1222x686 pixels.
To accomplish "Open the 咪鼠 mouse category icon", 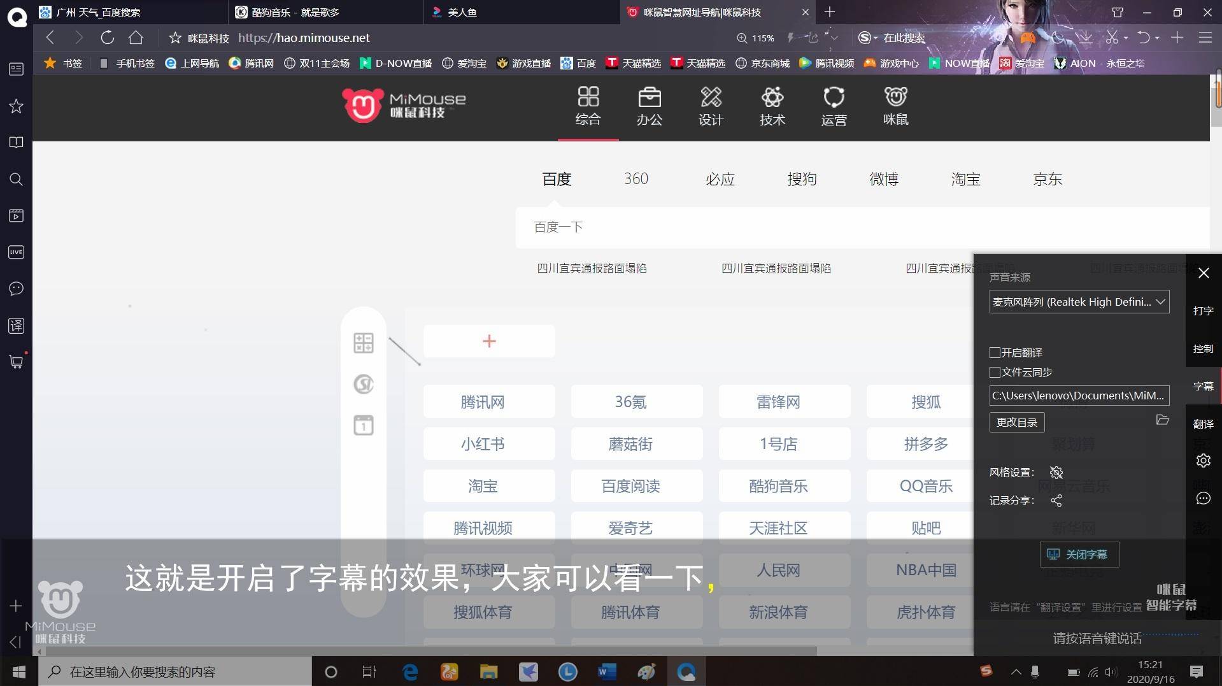I will (x=895, y=106).
